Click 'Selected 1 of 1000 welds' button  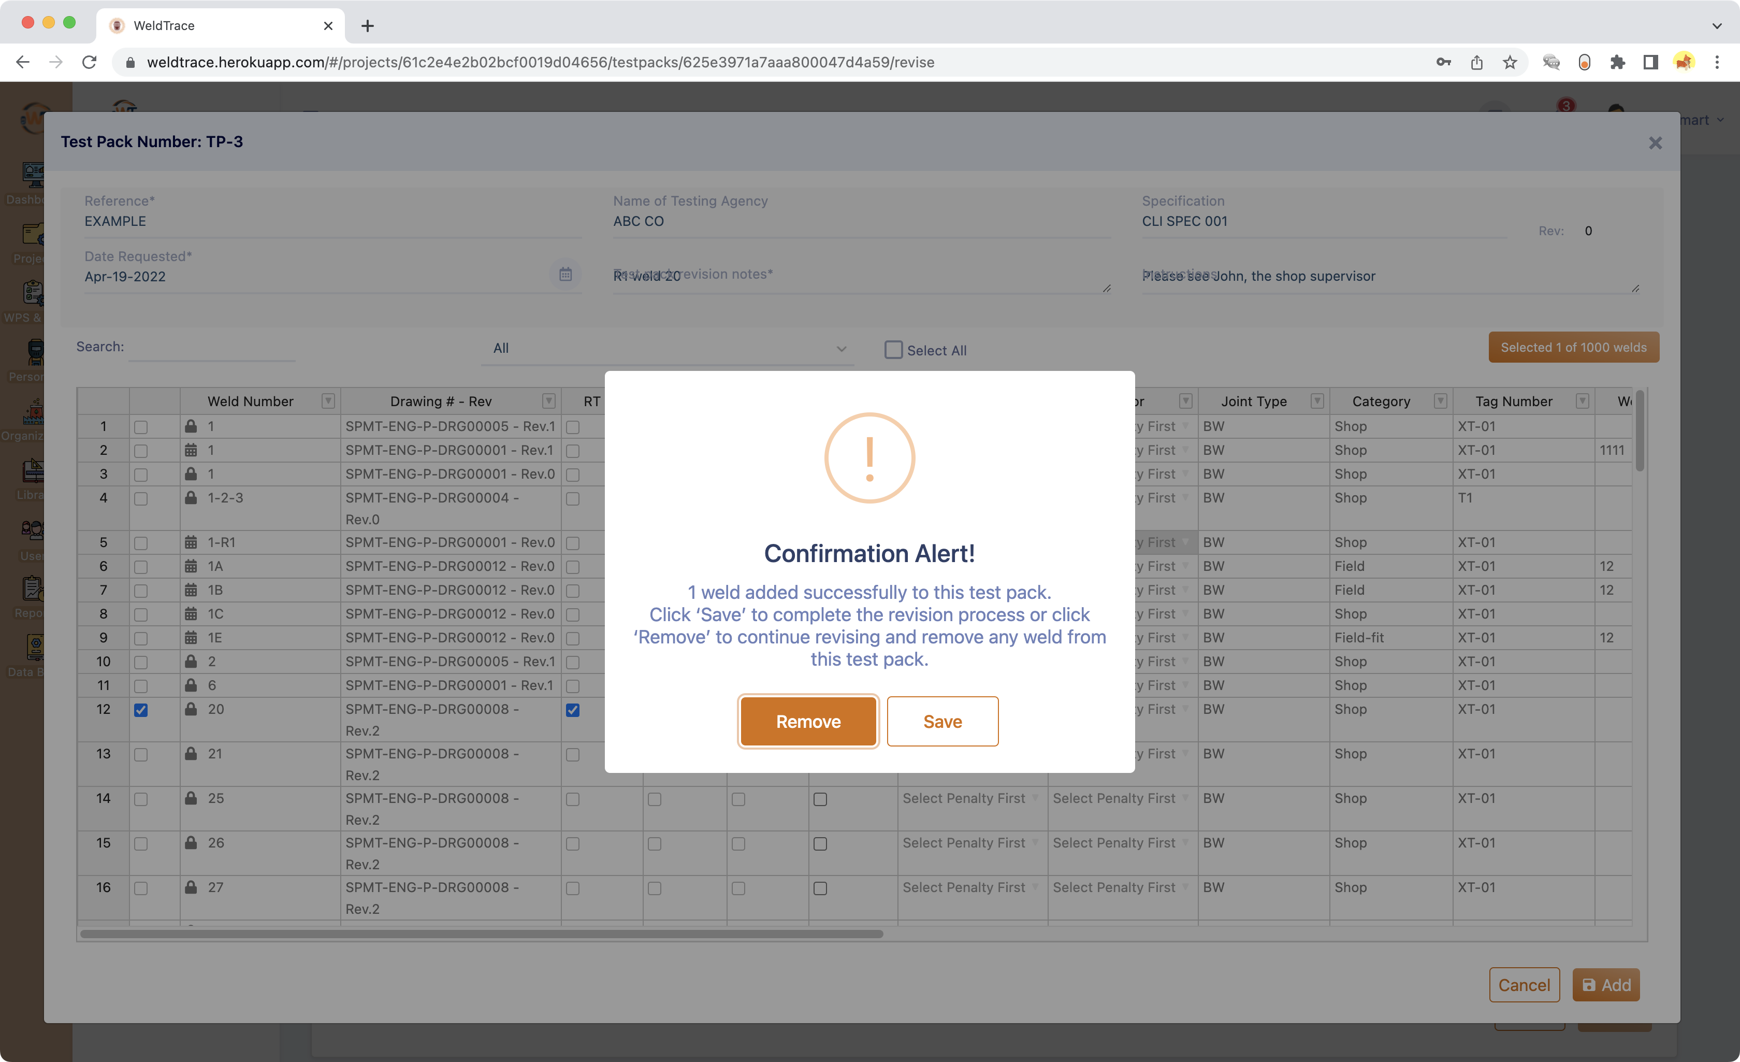coord(1573,347)
